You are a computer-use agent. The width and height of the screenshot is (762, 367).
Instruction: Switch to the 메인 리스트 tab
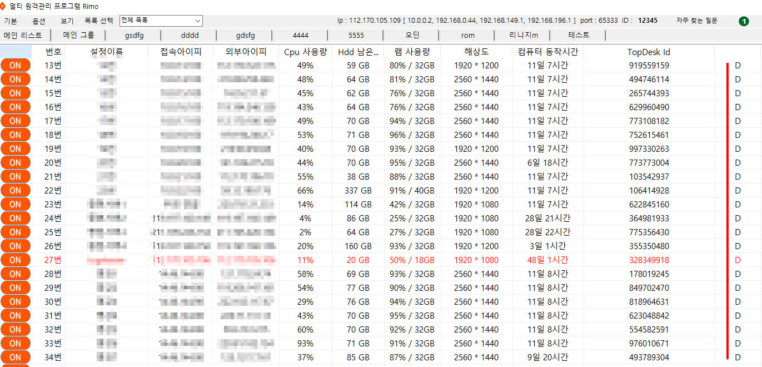23,35
